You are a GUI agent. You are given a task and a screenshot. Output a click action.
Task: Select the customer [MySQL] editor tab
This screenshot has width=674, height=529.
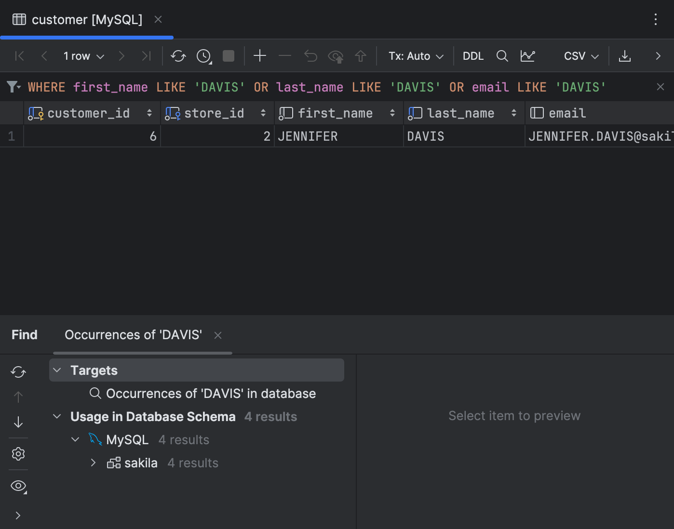87,20
